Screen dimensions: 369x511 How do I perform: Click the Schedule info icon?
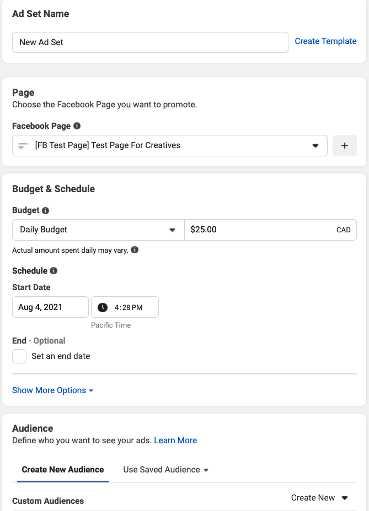(x=54, y=271)
